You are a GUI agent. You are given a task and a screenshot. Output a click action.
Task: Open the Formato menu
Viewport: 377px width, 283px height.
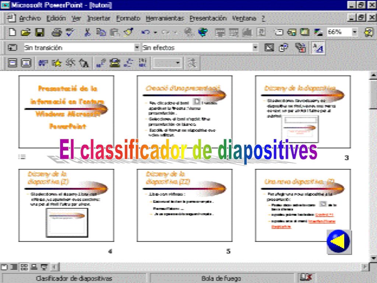pyautogui.click(x=128, y=18)
